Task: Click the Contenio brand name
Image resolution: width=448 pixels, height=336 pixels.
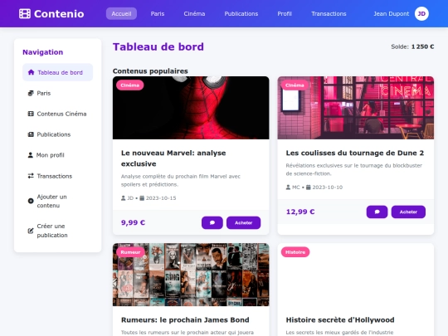Action: tap(59, 14)
